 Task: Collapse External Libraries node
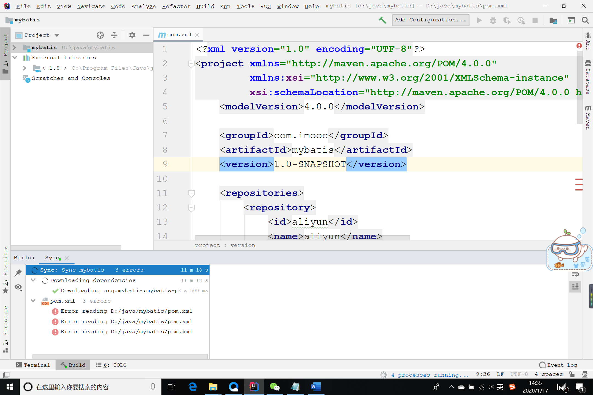[x=15, y=58]
